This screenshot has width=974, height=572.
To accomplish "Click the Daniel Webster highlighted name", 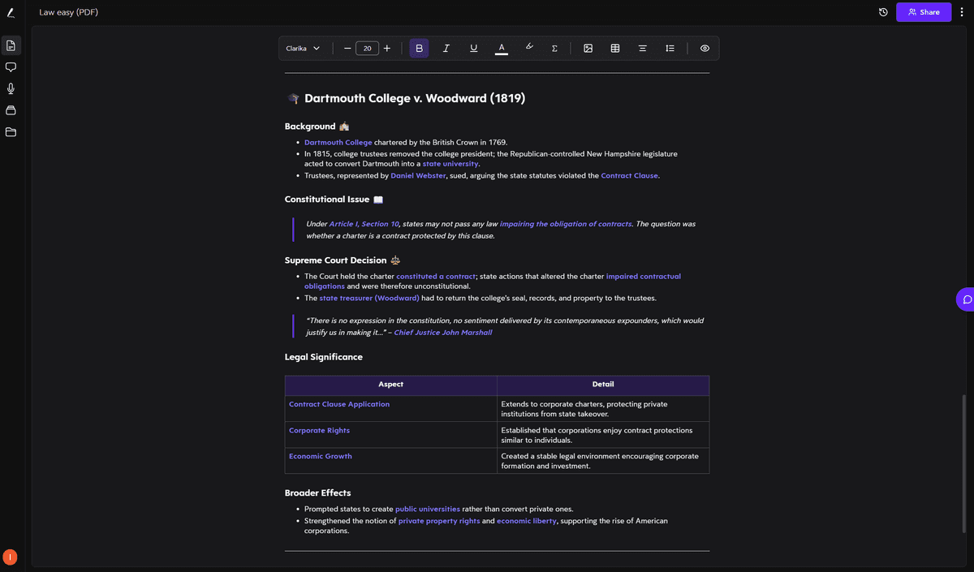I will (418, 175).
